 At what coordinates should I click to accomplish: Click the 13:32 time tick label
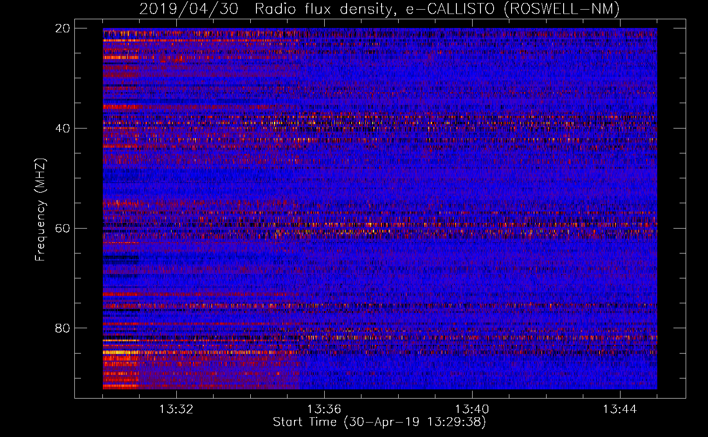coord(176,409)
